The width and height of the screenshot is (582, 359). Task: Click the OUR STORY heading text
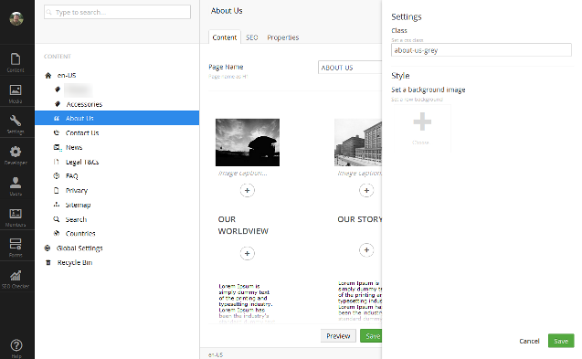click(360, 219)
